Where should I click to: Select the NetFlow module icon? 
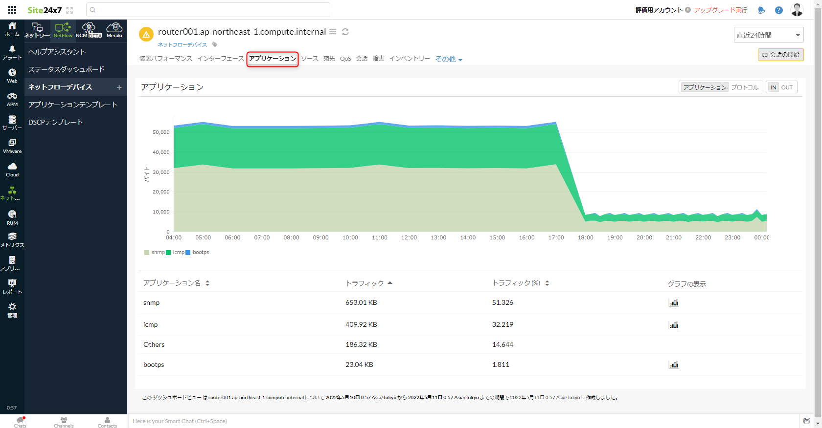63,30
